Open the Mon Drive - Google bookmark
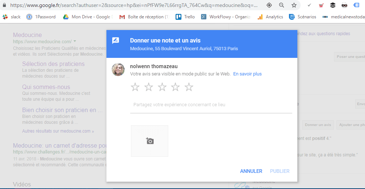The width and height of the screenshot is (365, 189). [88, 17]
